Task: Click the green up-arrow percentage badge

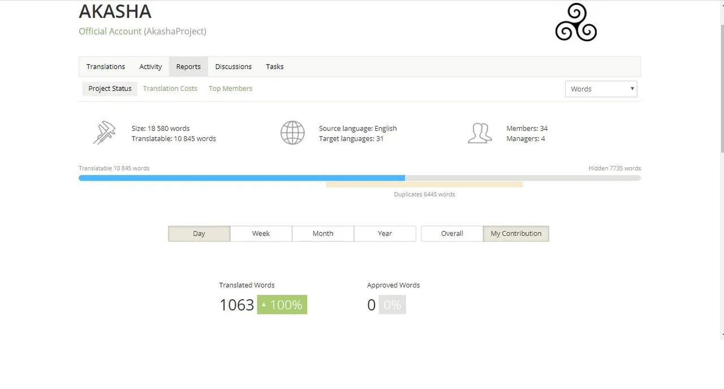Action: tap(282, 305)
